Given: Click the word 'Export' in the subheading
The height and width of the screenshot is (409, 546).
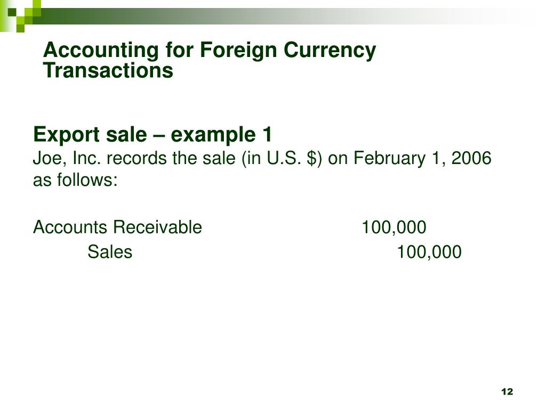Looking at the screenshot, I should tap(67, 135).
